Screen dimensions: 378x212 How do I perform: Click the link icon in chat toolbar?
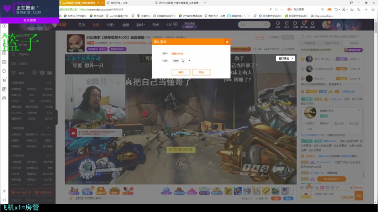point(338,187)
